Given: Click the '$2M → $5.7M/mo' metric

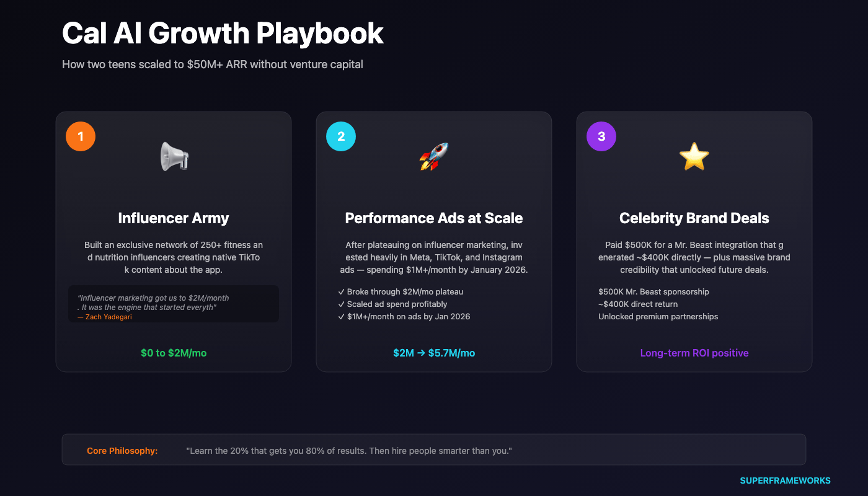Looking at the screenshot, I should 434,353.
